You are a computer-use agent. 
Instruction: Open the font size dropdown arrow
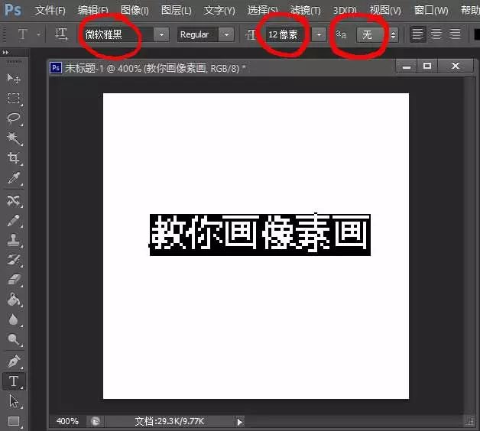tap(319, 34)
